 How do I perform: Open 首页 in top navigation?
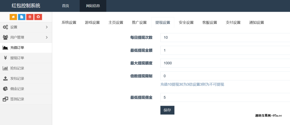[65, 6]
